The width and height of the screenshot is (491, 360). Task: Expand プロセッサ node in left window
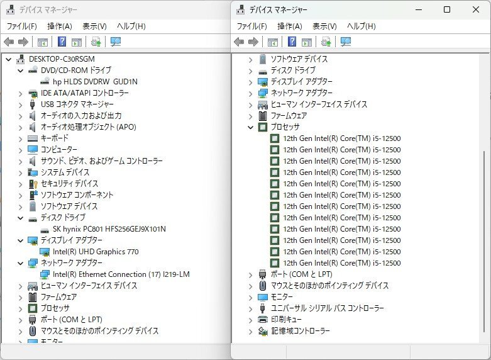point(21,308)
